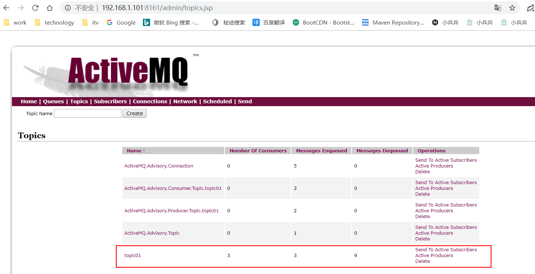Open the ActiveMQ.Advisory.Topic topic
Image resolution: width=535 pixels, height=274 pixels.
click(x=152, y=233)
